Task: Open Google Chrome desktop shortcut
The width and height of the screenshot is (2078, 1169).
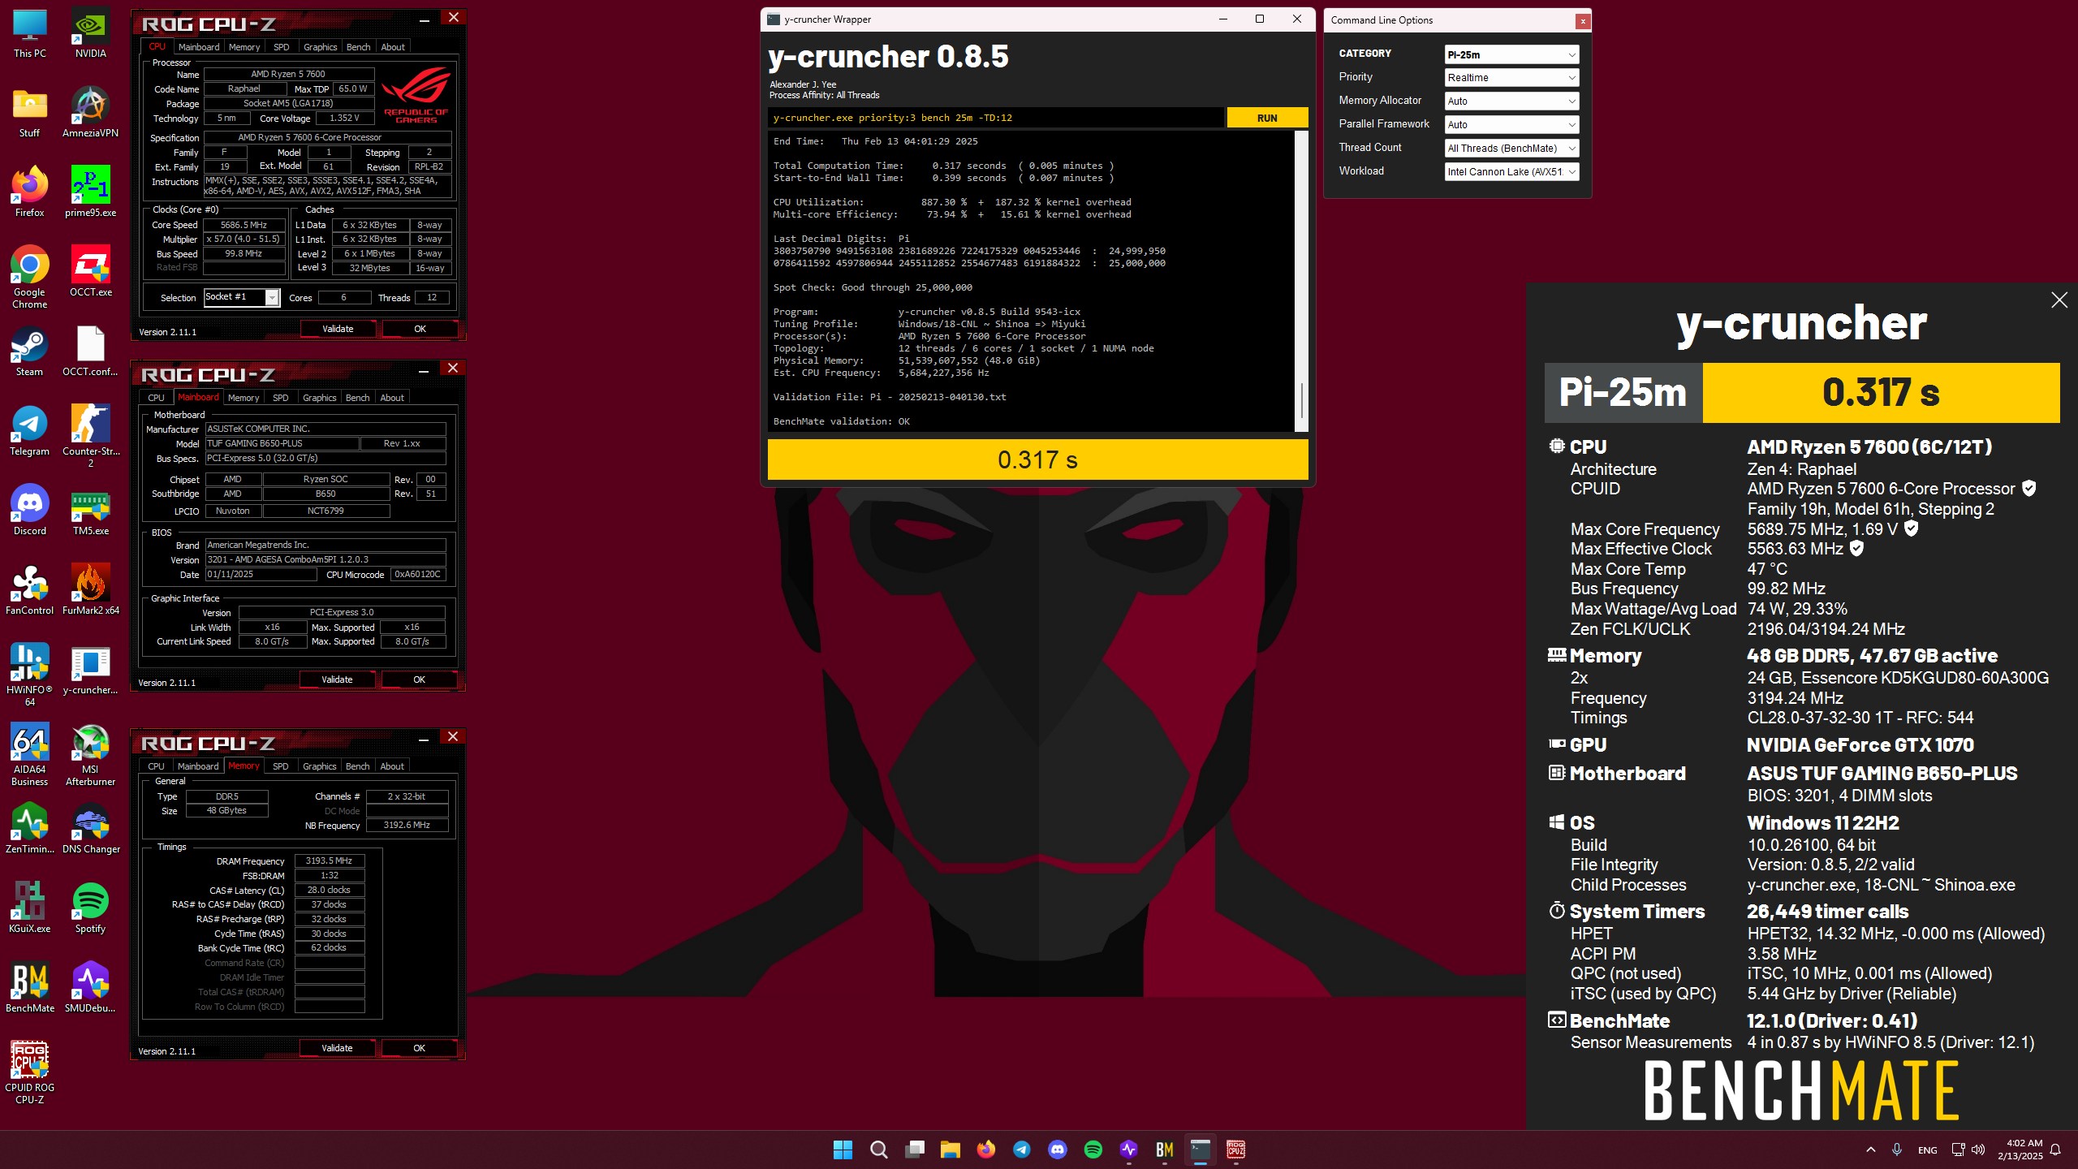Action: pyautogui.click(x=30, y=278)
